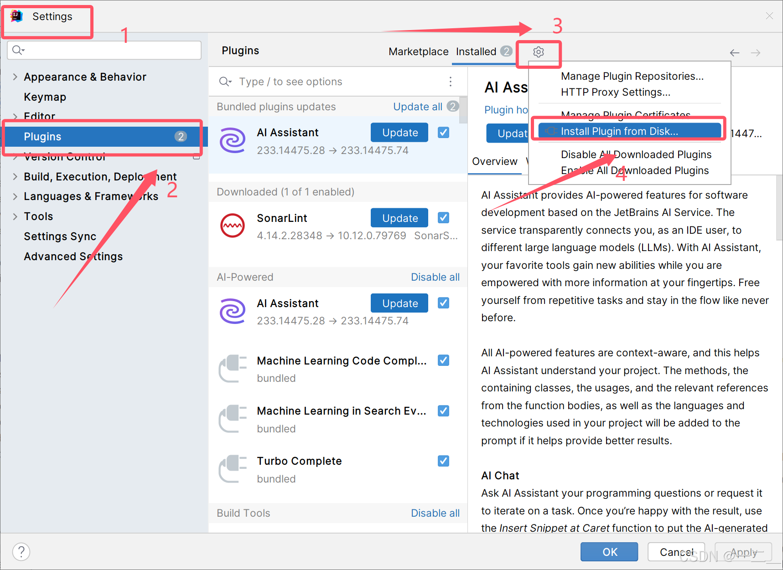Click the AI Assistant icon under Bundled updates

(233, 140)
